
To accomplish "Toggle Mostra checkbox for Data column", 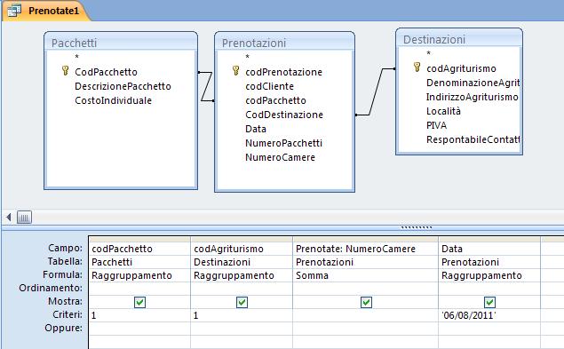I will (489, 302).
